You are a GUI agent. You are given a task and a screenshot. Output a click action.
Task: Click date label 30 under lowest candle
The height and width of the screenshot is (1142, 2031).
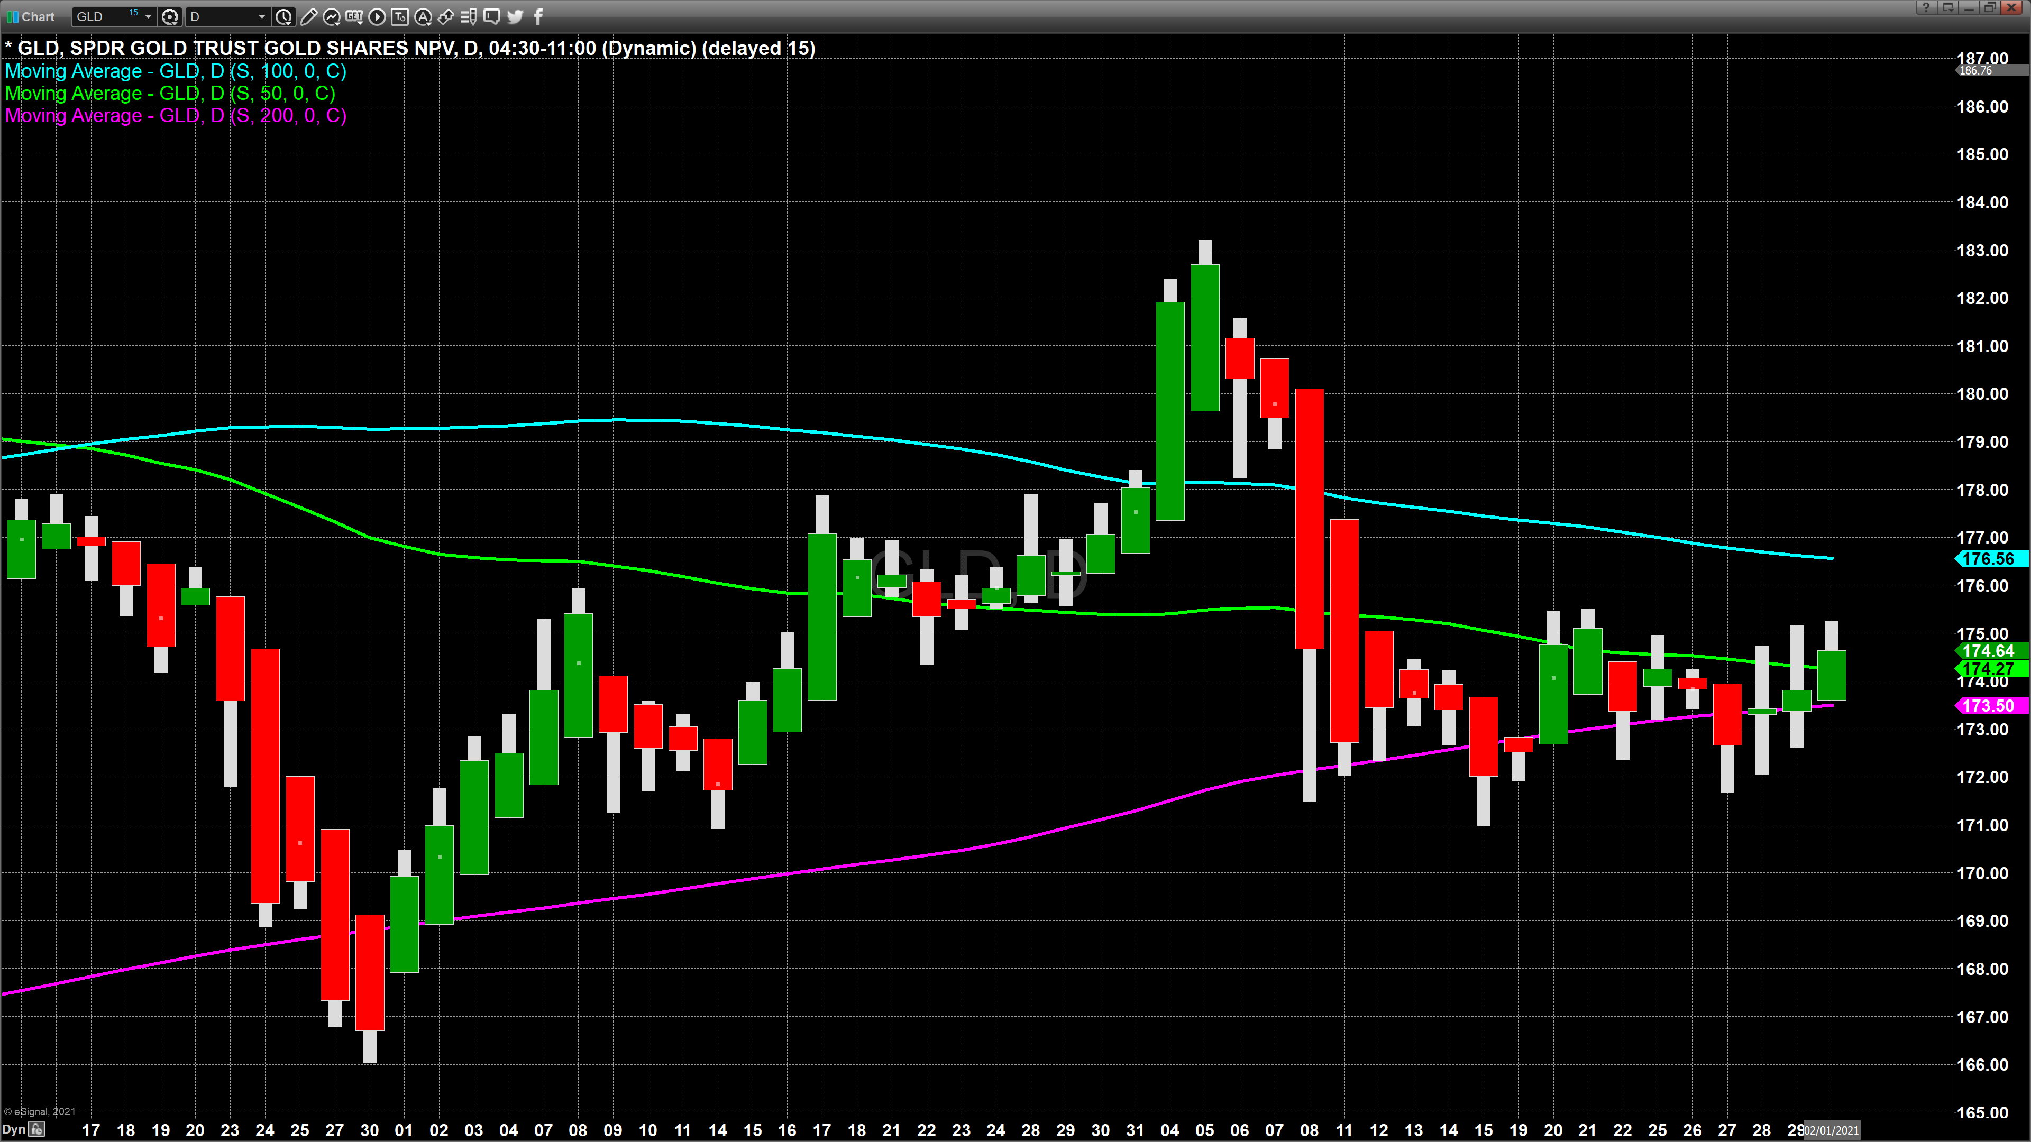(369, 1130)
